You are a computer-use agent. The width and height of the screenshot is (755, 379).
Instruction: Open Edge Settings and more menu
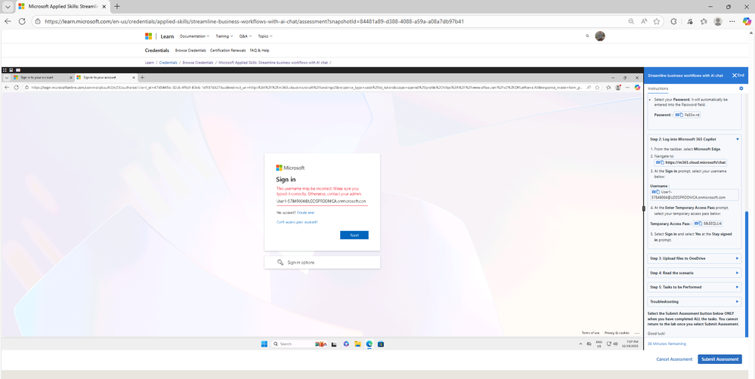pos(732,21)
